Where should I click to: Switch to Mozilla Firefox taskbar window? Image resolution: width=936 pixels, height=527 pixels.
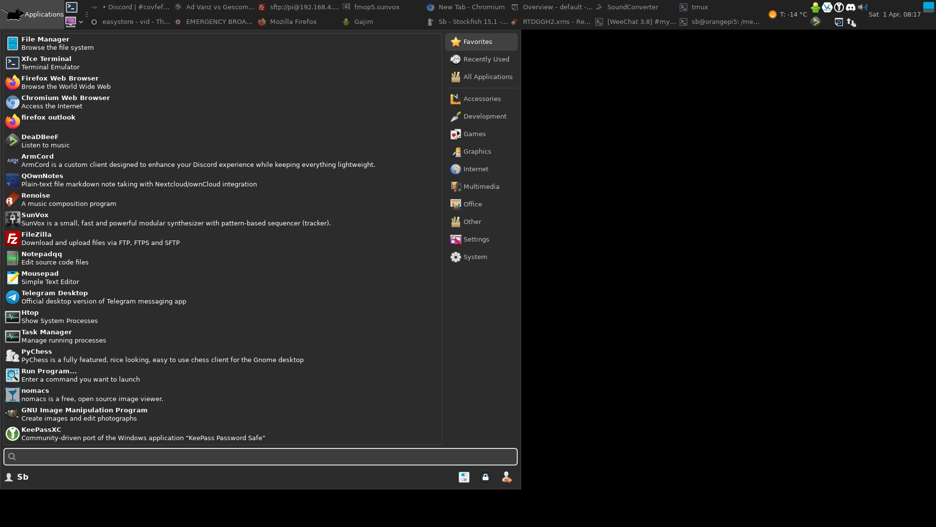point(298,22)
